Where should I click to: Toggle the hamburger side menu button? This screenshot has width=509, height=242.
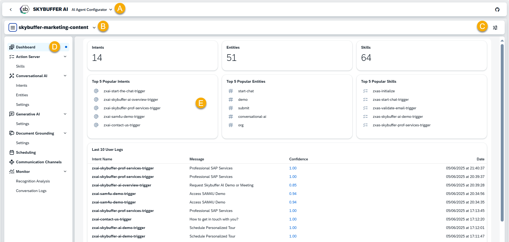coord(13,27)
